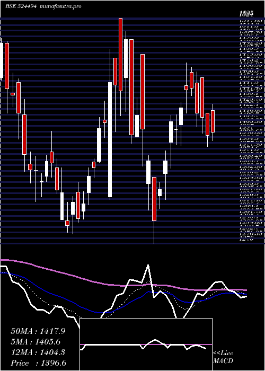Image resolution: width=265 pixels, height=371 pixels.
Task: Click the BSE 524494 ticker label
Action: coord(21,6)
